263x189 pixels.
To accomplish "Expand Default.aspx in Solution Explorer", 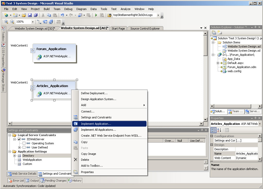I will click(218, 63).
